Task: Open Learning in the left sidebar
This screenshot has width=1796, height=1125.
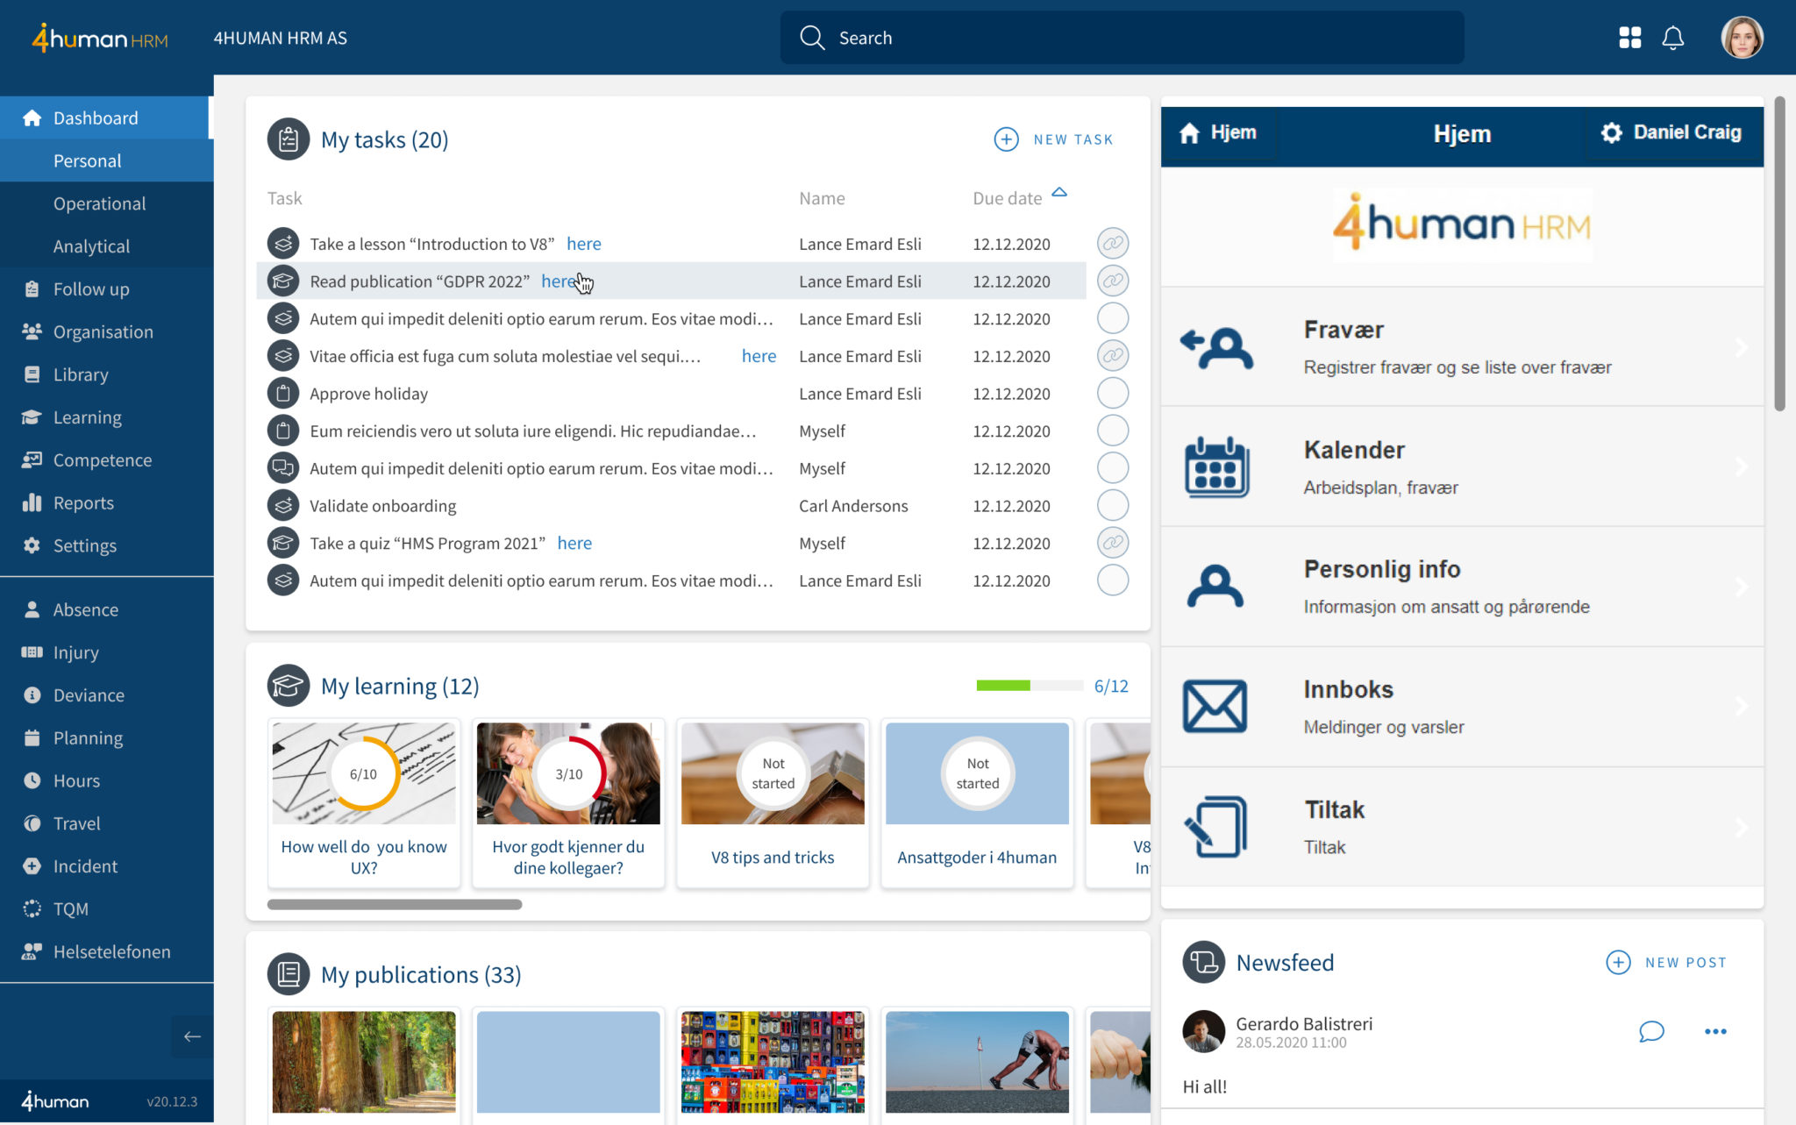Action: pos(87,417)
